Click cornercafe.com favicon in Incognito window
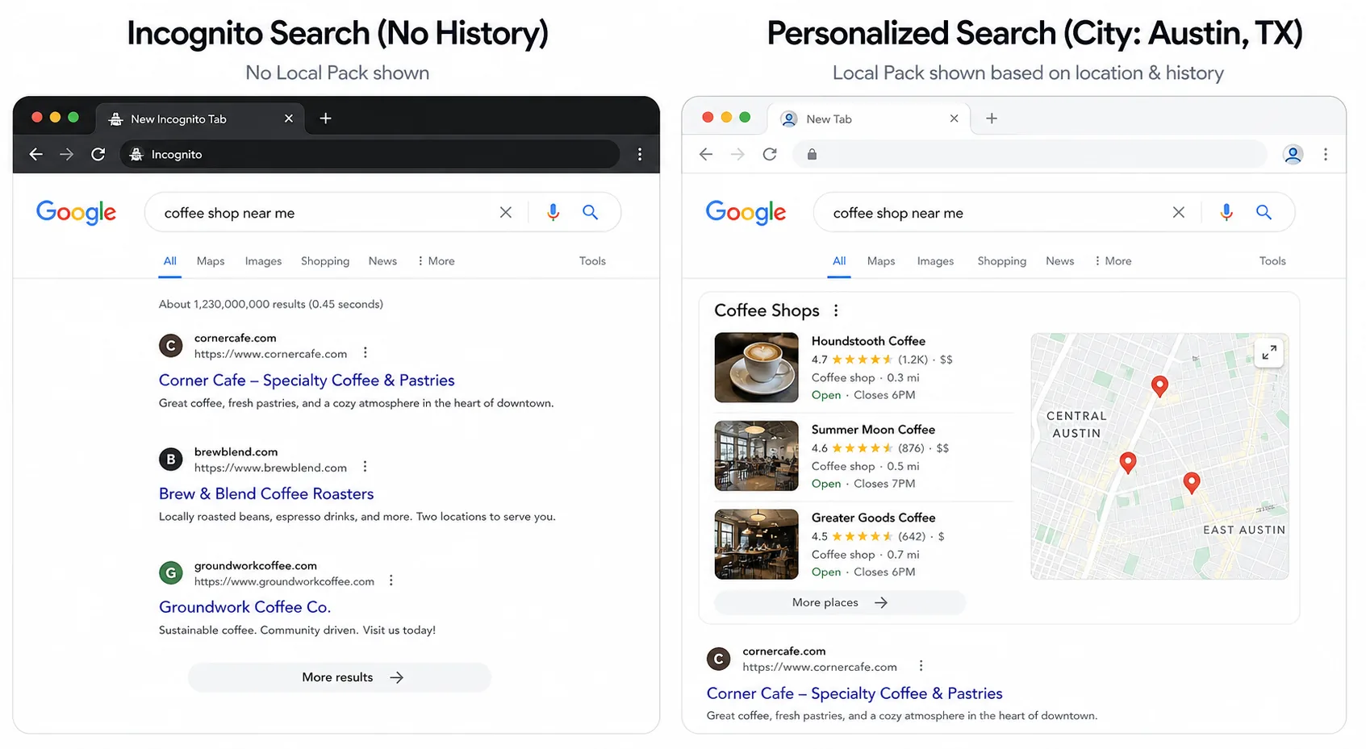 (x=170, y=346)
